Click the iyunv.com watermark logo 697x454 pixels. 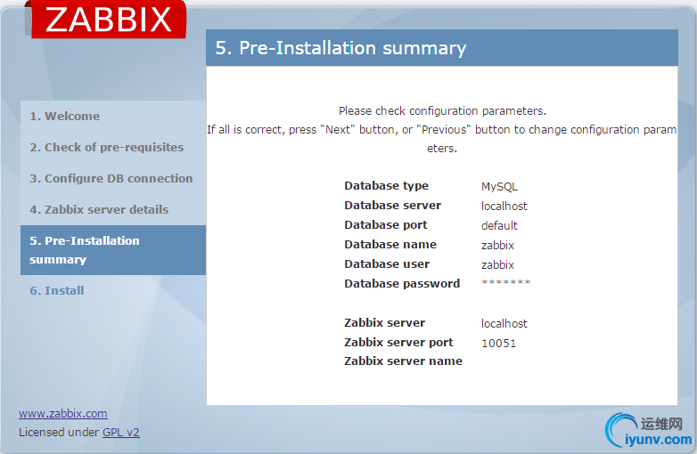click(x=649, y=430)
